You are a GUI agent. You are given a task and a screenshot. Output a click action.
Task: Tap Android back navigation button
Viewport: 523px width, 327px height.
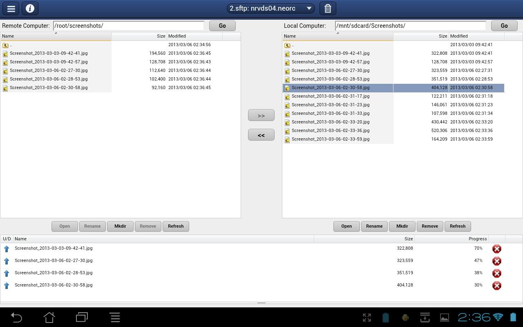point(16,317)
